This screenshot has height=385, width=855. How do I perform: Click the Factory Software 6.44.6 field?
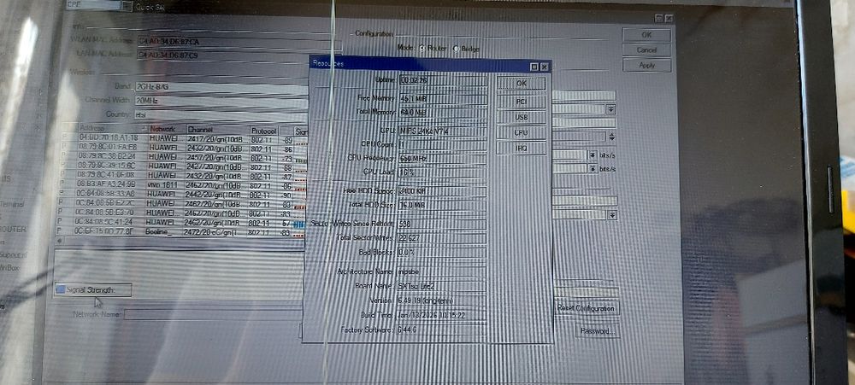(442, 330)
